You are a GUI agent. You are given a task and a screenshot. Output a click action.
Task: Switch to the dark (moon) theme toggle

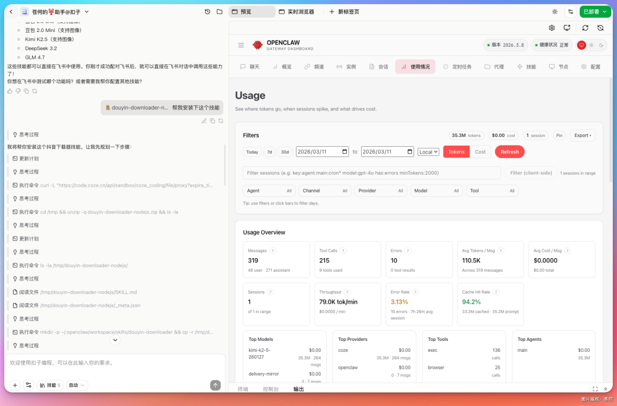point(601,45)
